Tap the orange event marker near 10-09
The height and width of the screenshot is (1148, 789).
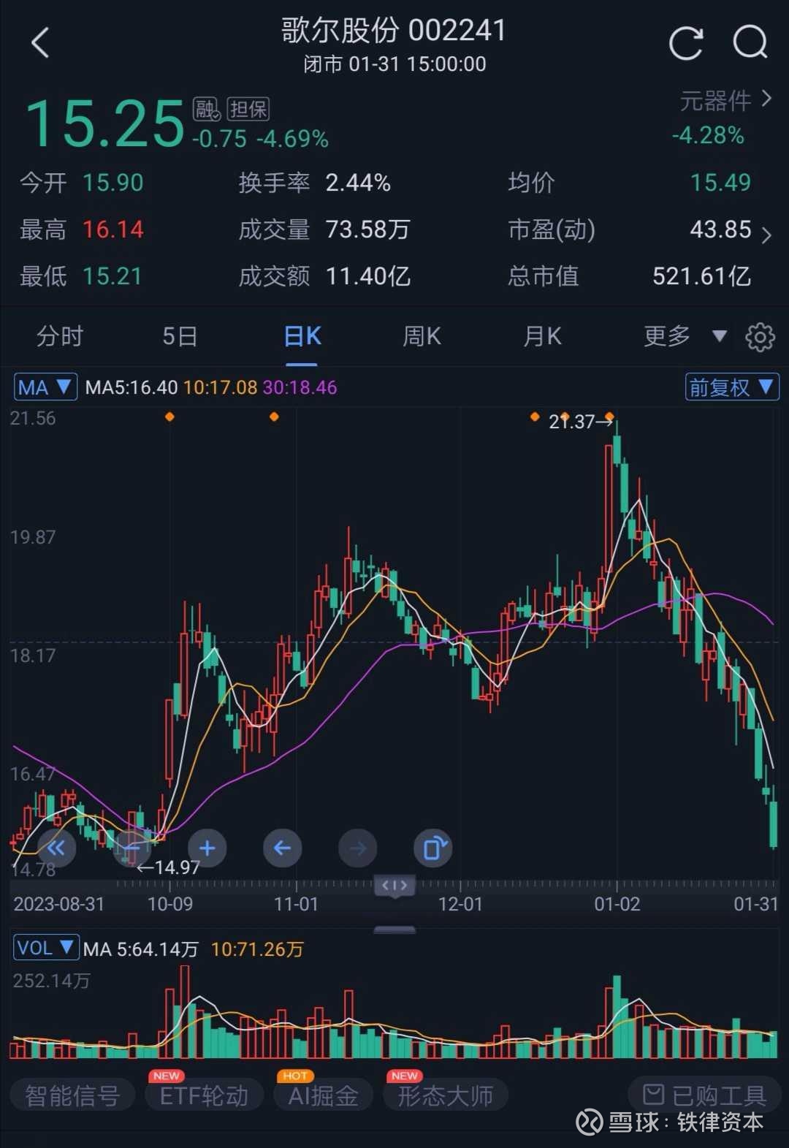click(x=169, y=417)
